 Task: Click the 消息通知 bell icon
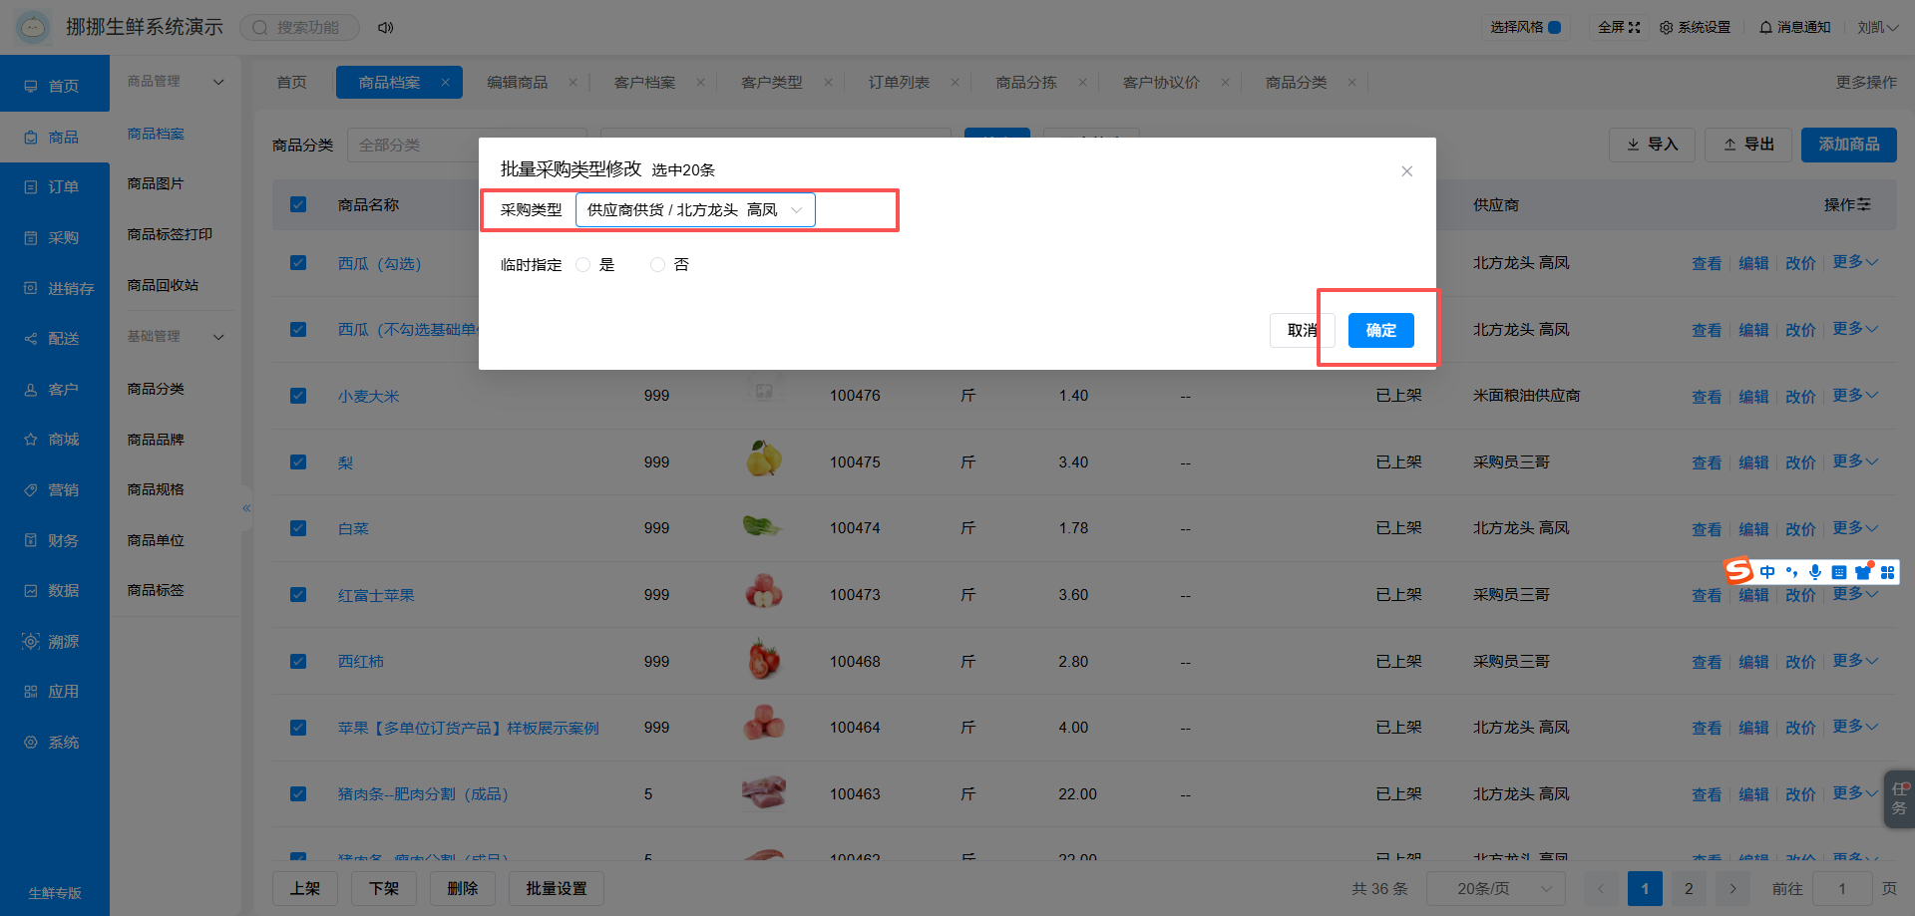[x=1765, y=28]
